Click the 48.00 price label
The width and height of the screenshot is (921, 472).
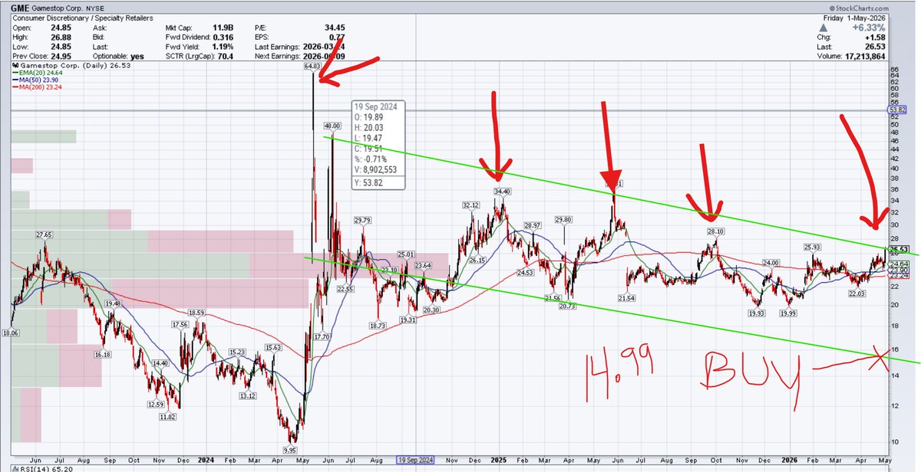tap(332, 126)
